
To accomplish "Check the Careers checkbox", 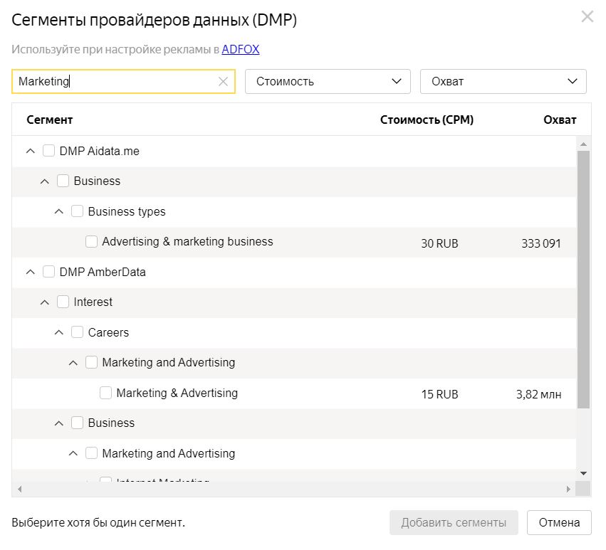I will click(78, 332).
